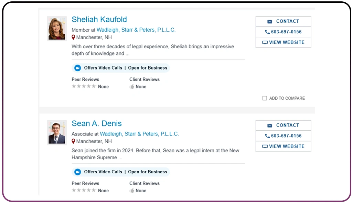Click envelope icon in Sheliah Kaufold's Contact button
The height and width of the screenshot is (203, 353).
[x=270, y=21]
